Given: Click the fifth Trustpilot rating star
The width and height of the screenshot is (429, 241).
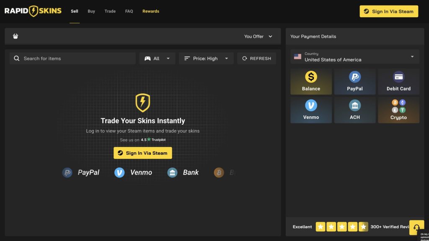Looking at the screenshot, I should pyautogui.click(x=363, y=226).
